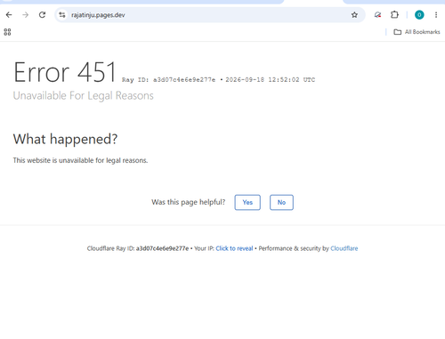Click the Unavailable For Legal Reasons subtitle
This screenshot has width=445, height=339.
click(x=84, y=95)
